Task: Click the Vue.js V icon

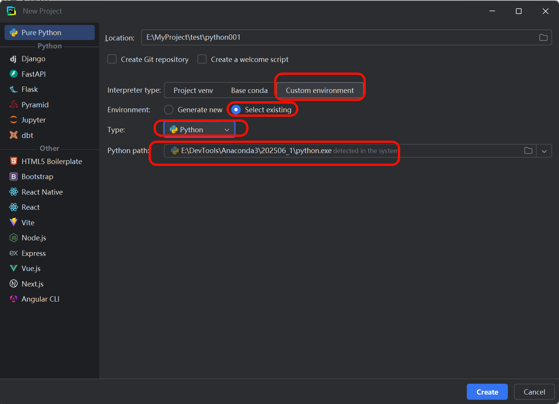Action: click(14, 268)
